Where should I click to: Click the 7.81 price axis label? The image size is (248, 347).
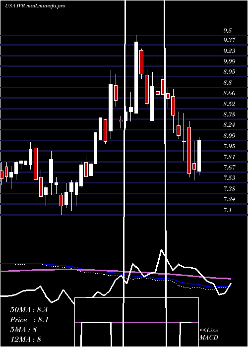click(229, 157)
